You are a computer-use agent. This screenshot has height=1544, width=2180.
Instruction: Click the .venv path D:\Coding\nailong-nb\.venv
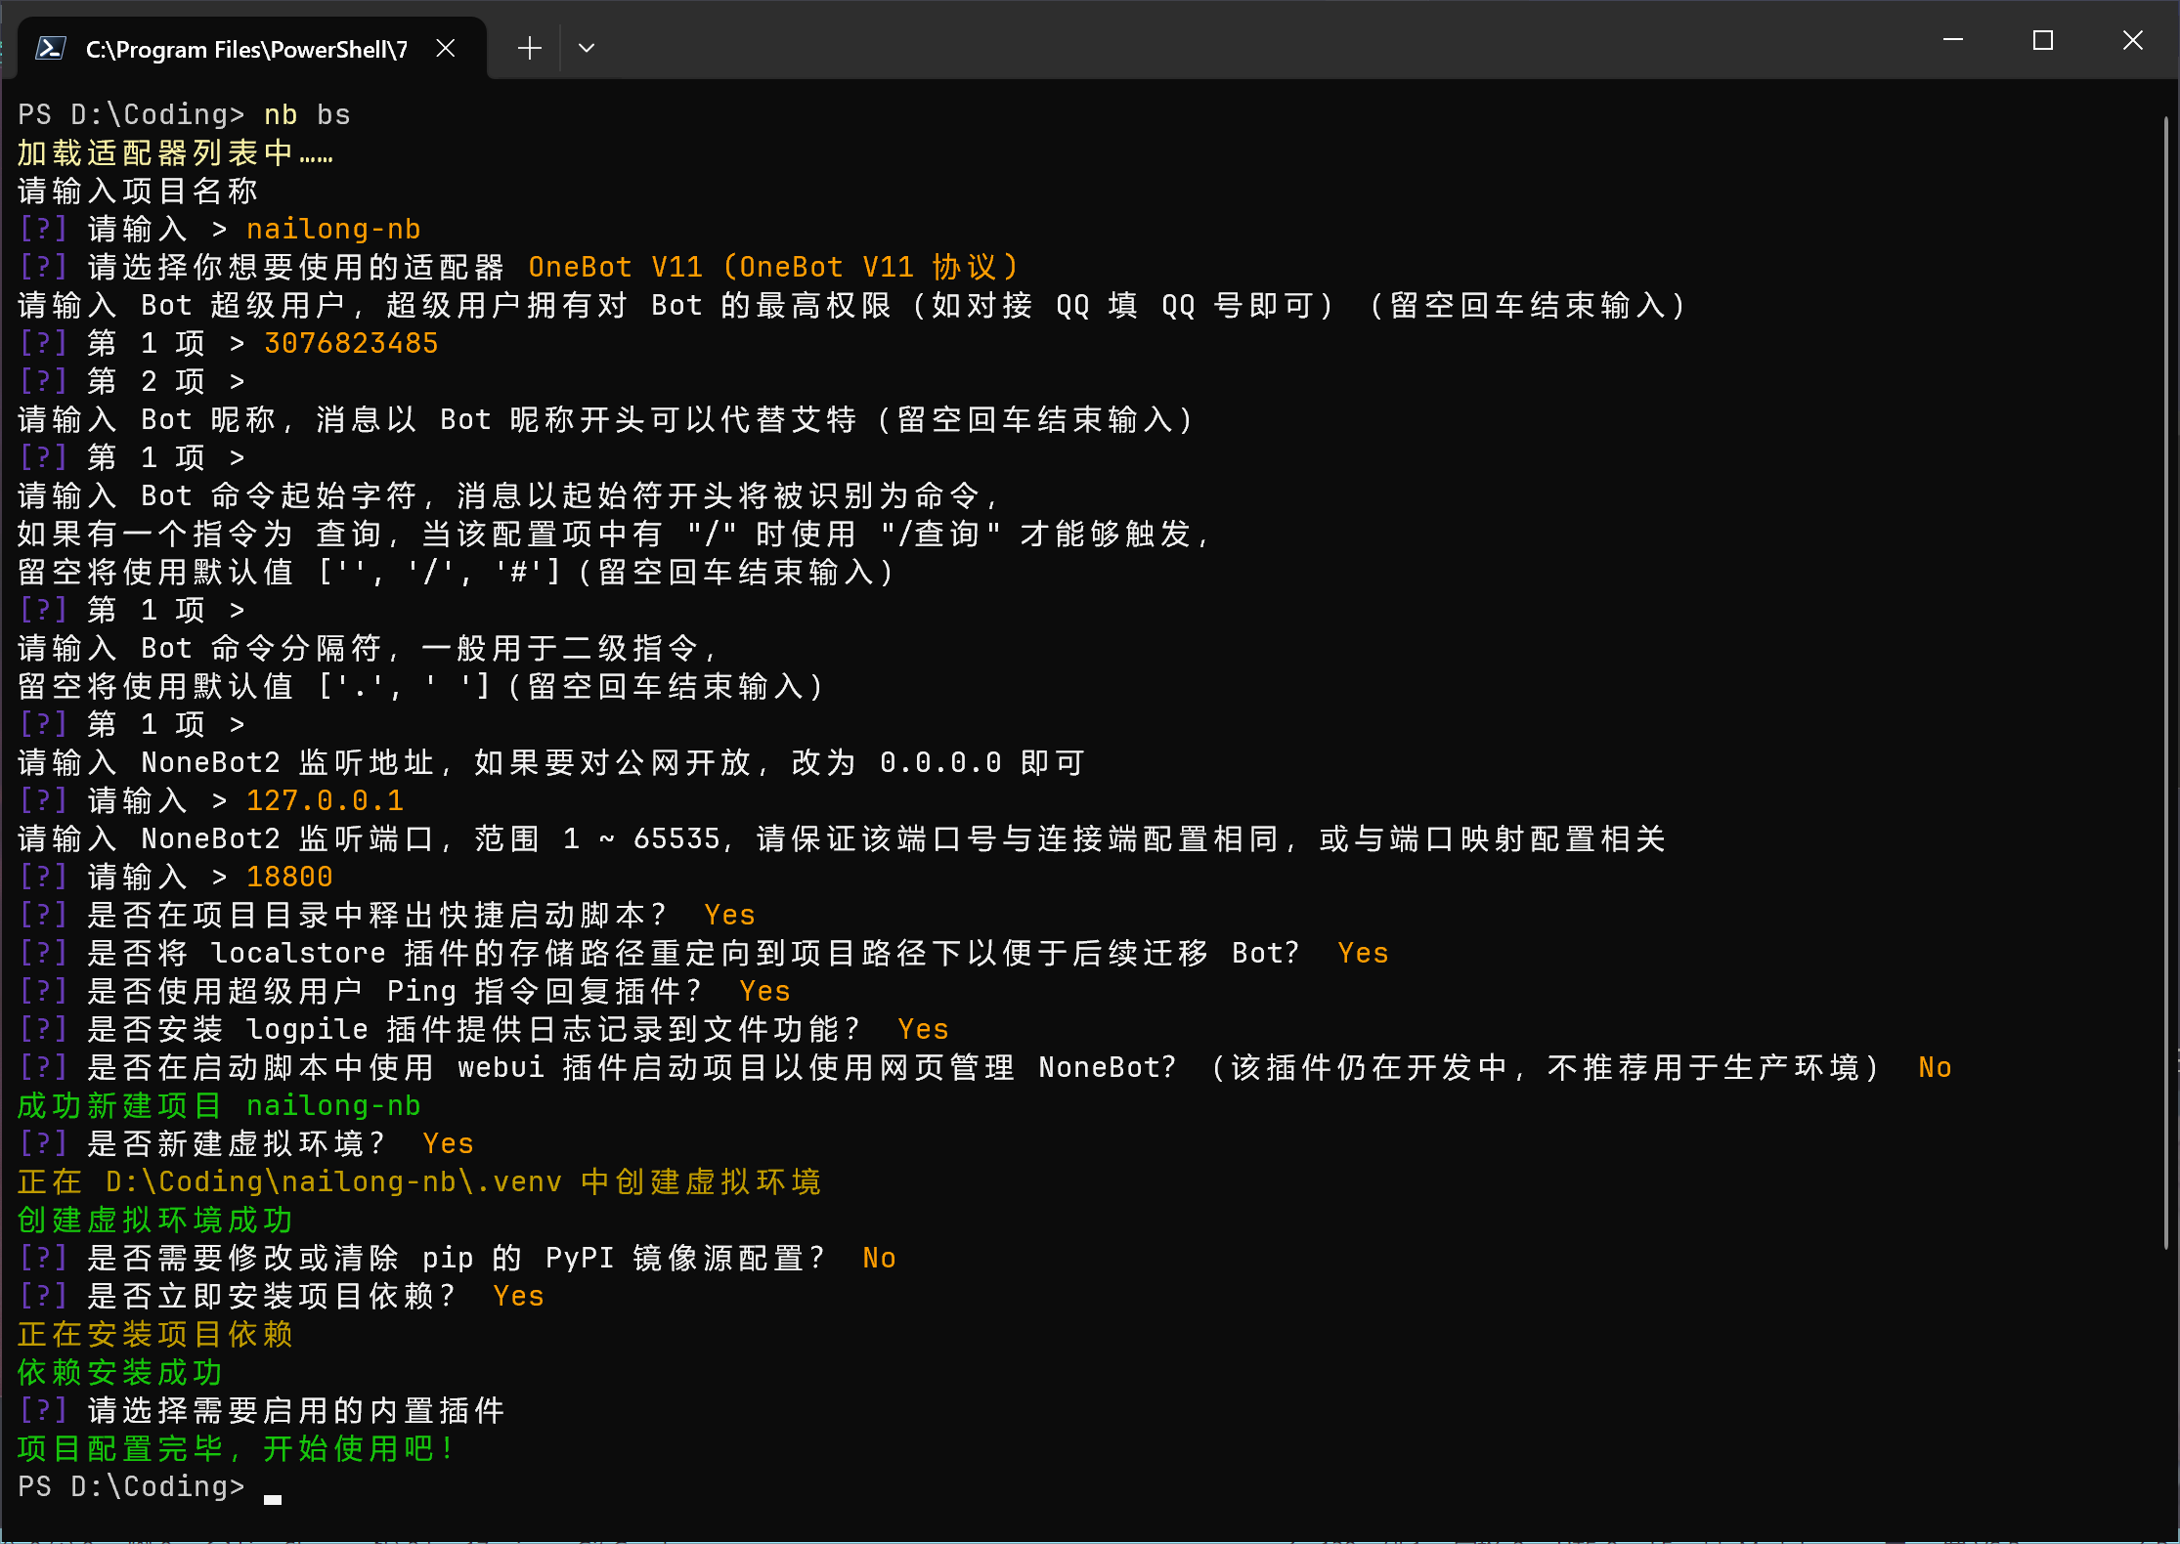pos(333,1181)
